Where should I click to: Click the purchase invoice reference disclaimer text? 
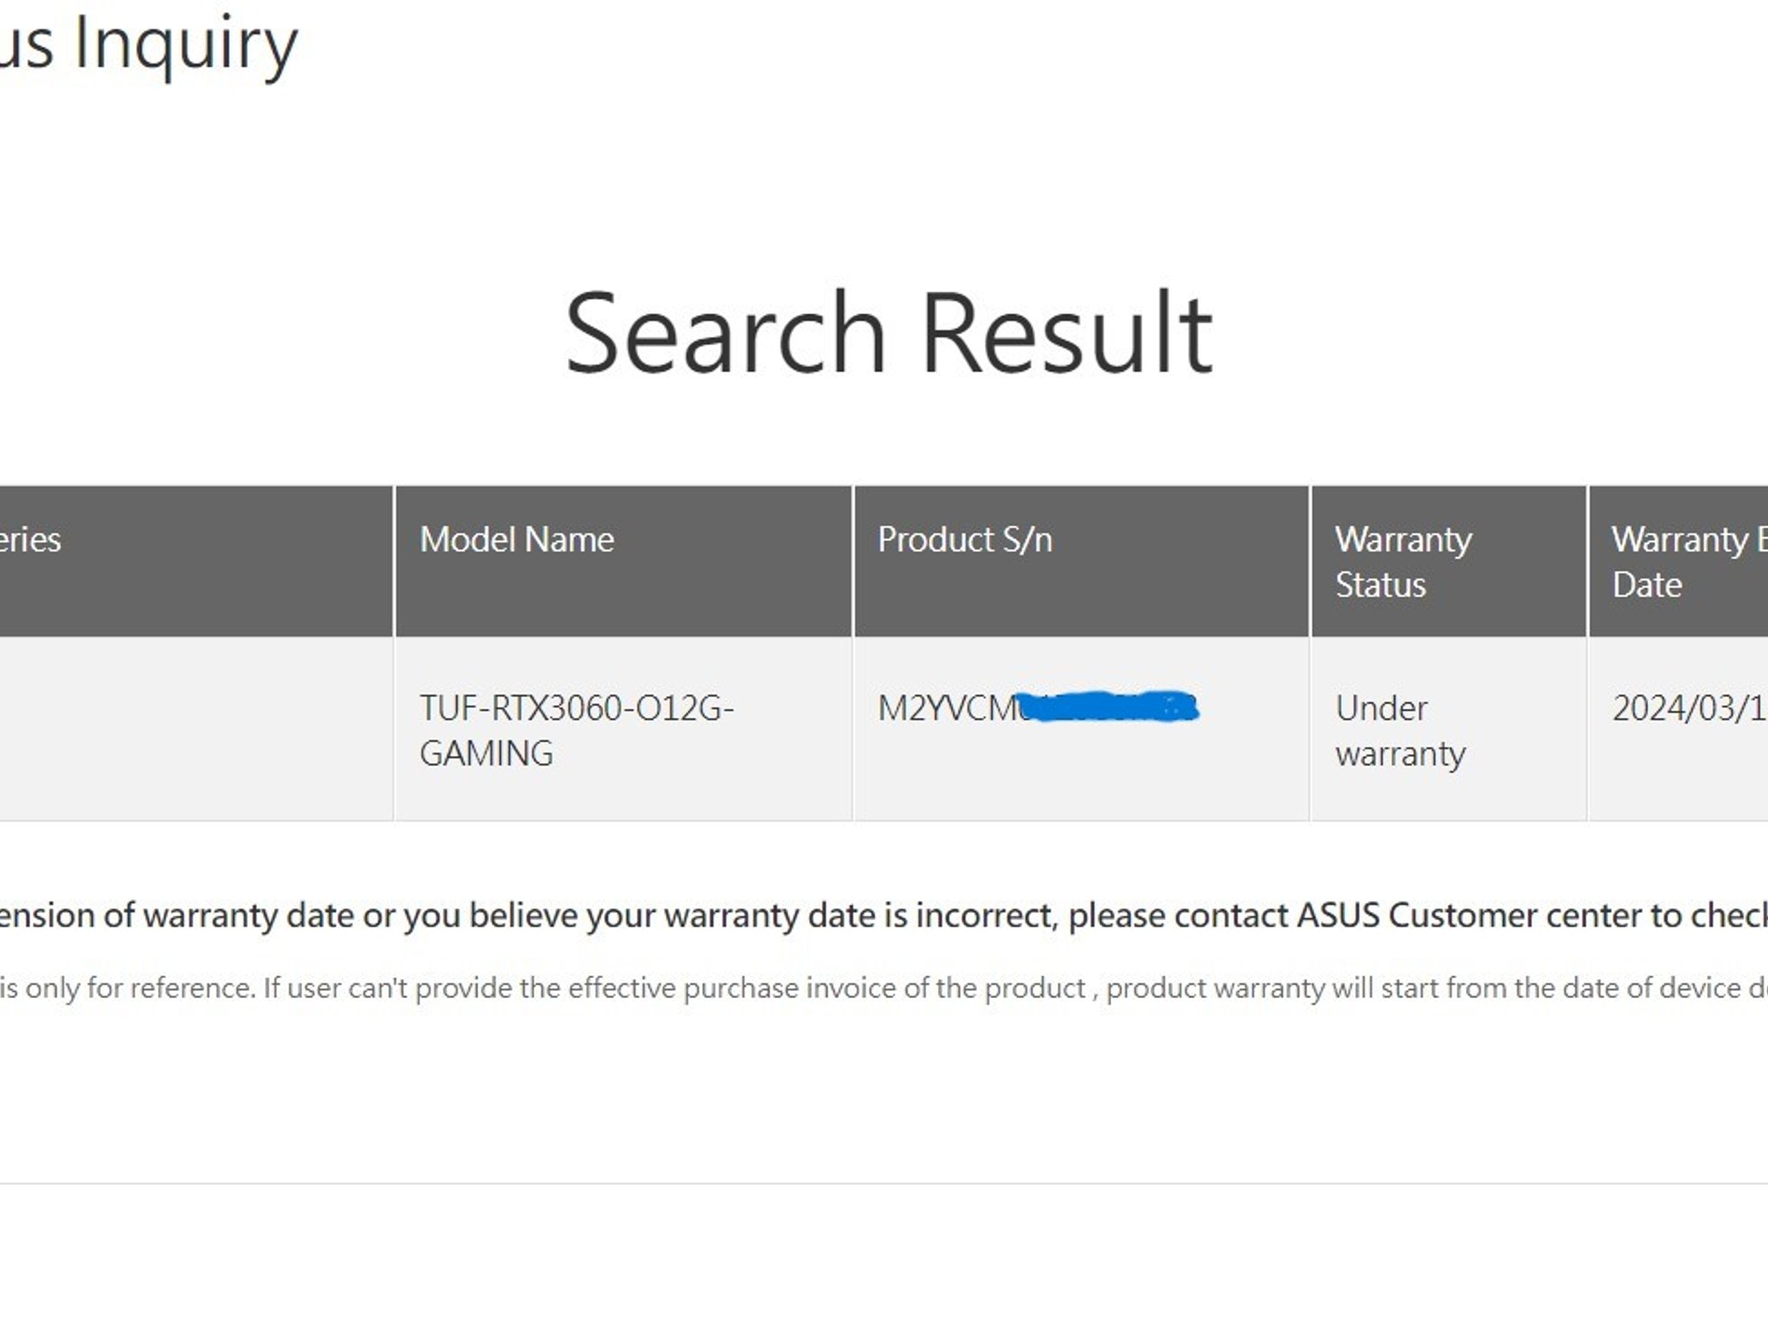point(884,988)
